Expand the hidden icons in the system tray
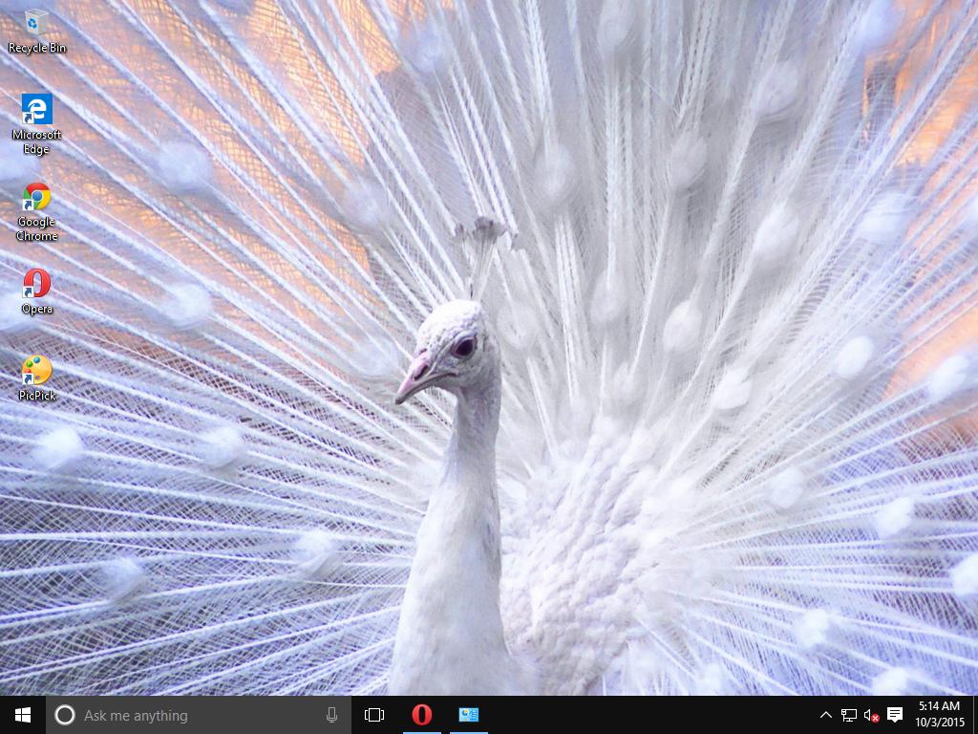This screenshot has height=734, width=978. coord(825,714)
